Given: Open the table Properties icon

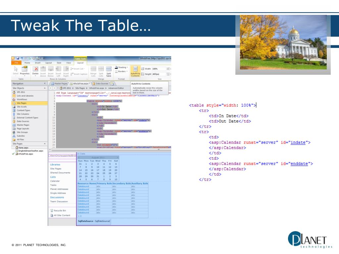Looking at the screenshot, I should click(24, 69).
